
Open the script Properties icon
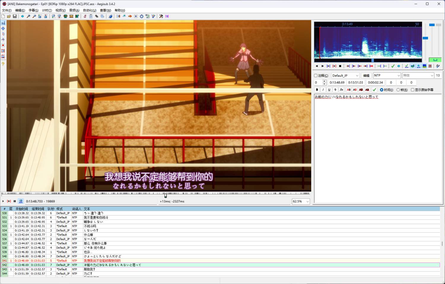pyautogui.click(x=91, y=16)
